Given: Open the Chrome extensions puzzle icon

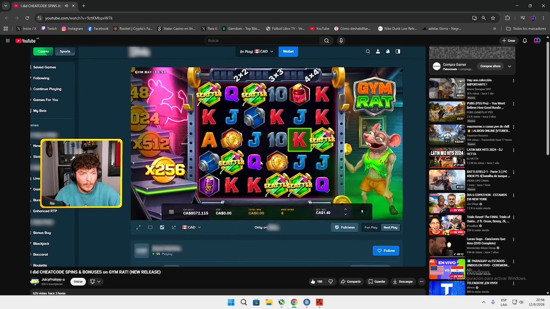Looking at the screenshot, I should click(x=507, y=18).
